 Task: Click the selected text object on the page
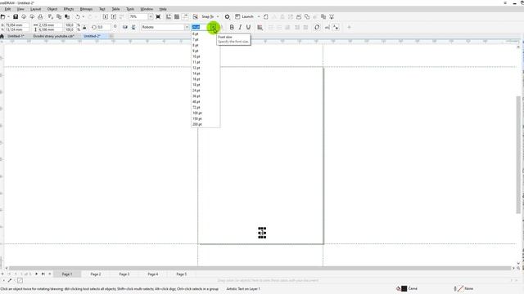[x=262, y=233]
